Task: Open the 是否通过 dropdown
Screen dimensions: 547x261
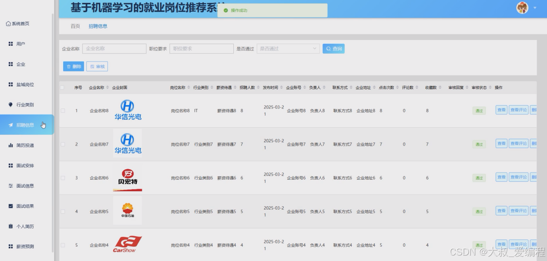Action: (x=288, y=48)
